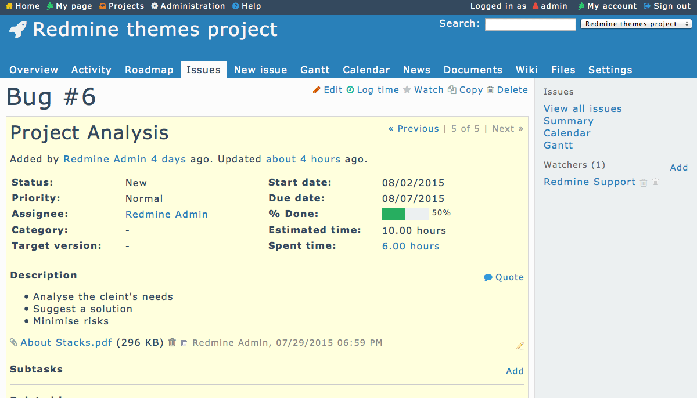Image resolution: width=697 pixels, height=398 pixels.
Task: Open the project selector dropdown
Action: click(635, 24)
